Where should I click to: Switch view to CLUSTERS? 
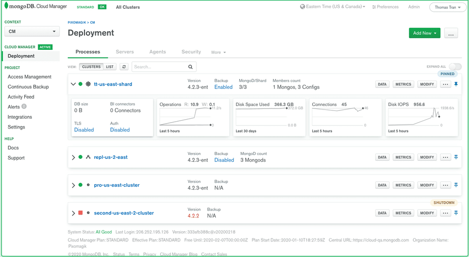[91, 66]
